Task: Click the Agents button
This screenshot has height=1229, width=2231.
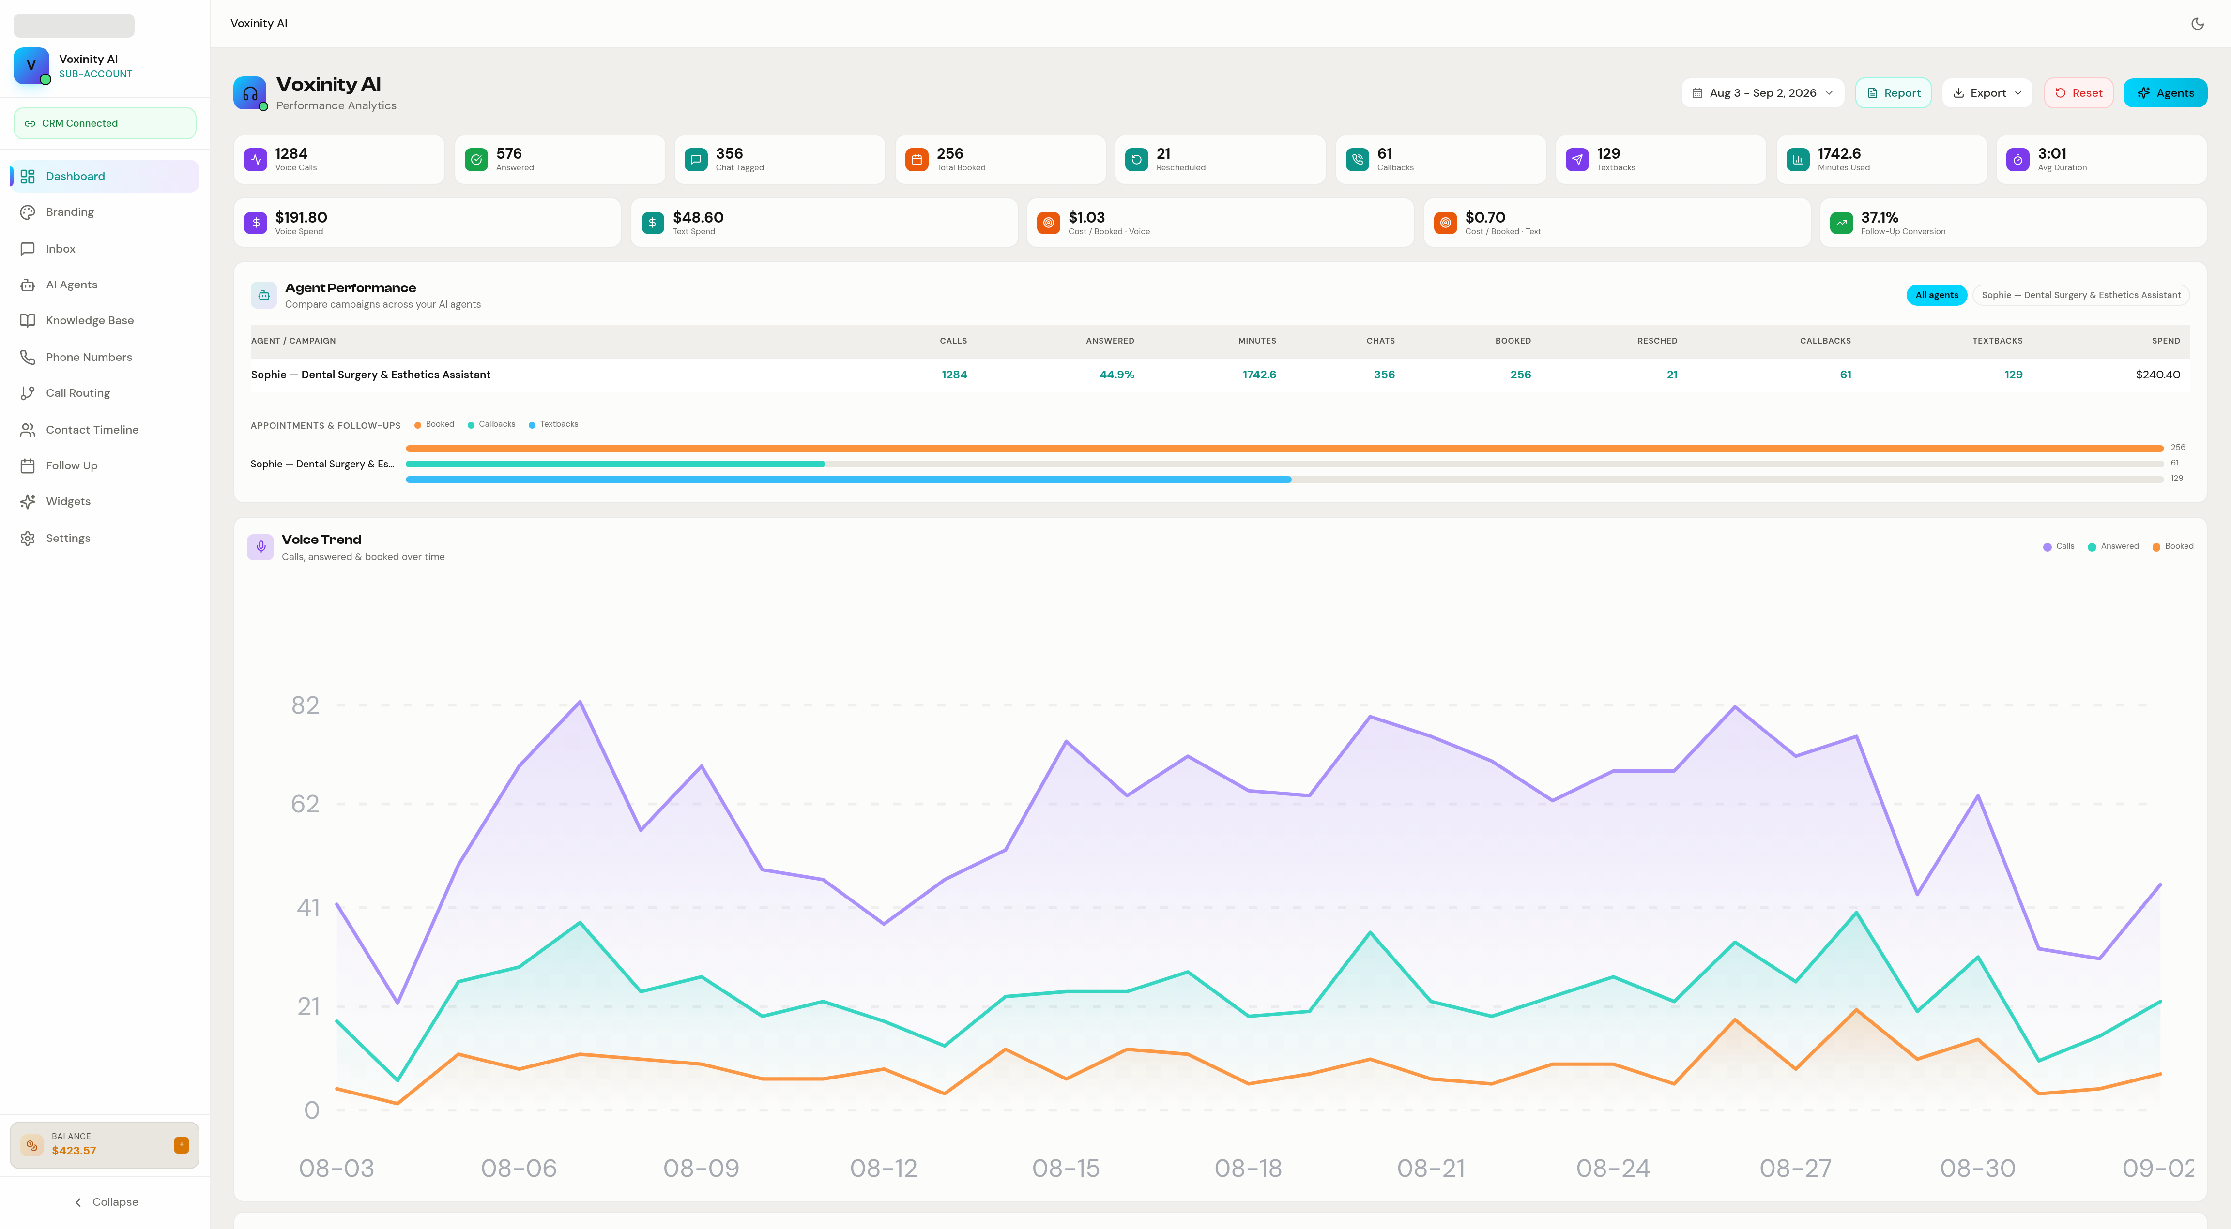Action: coord(2164,92)
